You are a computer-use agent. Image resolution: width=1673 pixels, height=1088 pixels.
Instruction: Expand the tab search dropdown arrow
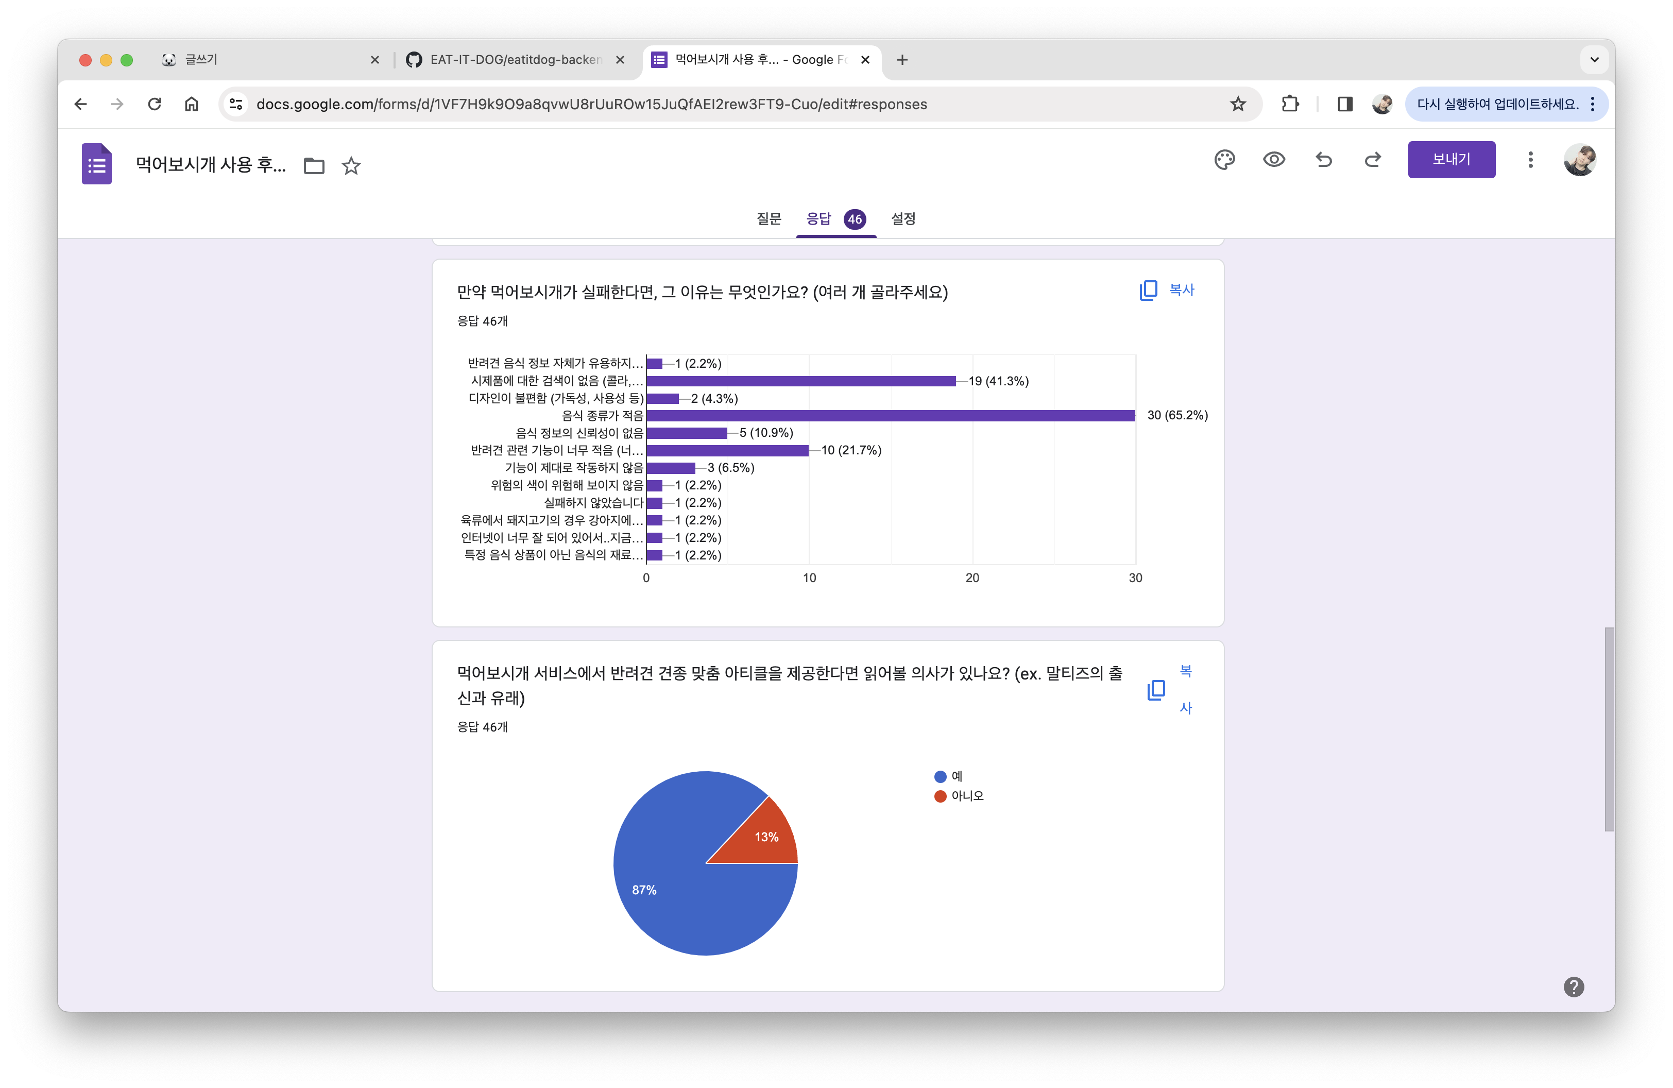pyautogui.click(x=1594, y=60)
